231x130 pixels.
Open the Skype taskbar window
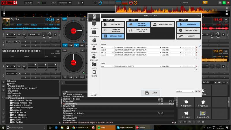[125, 128]
